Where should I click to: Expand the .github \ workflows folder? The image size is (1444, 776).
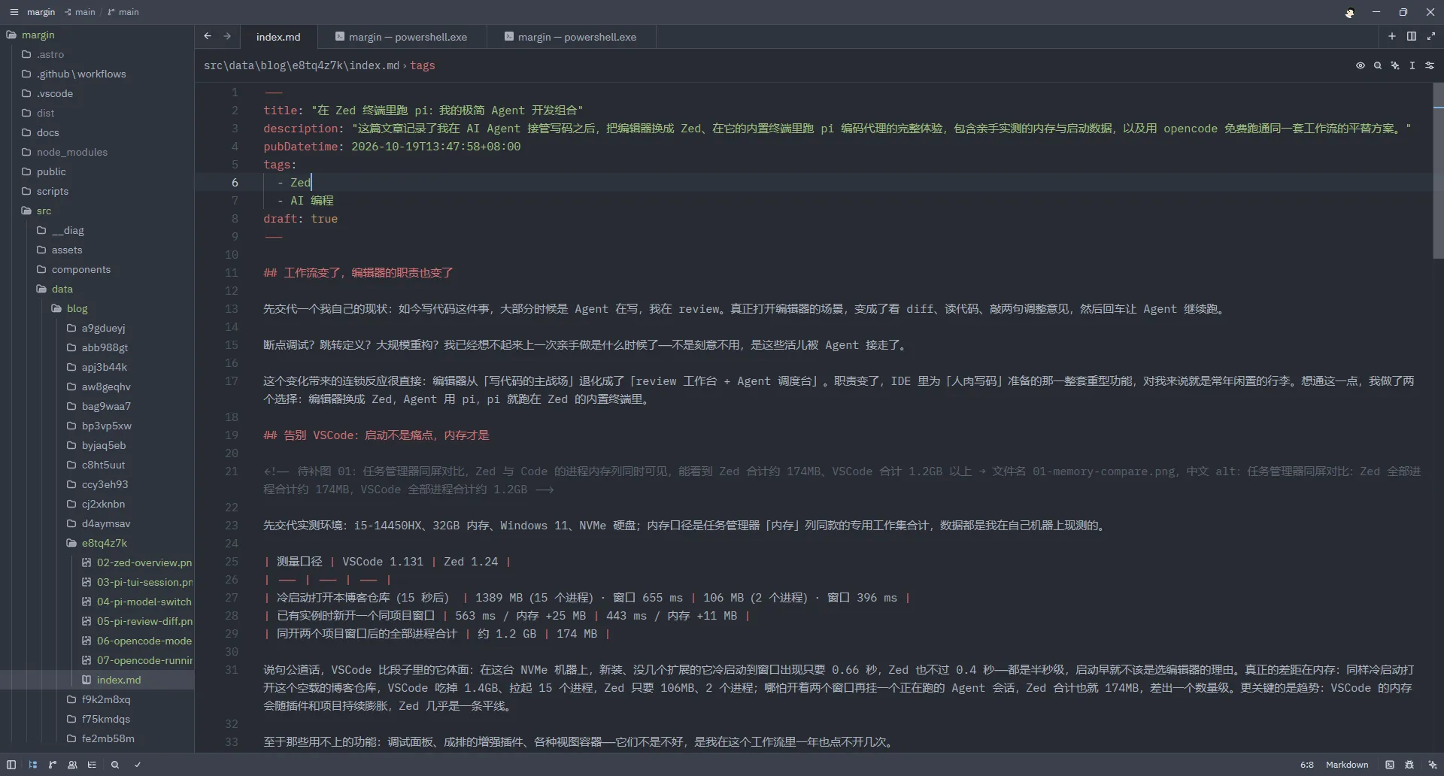coord(98,74)
